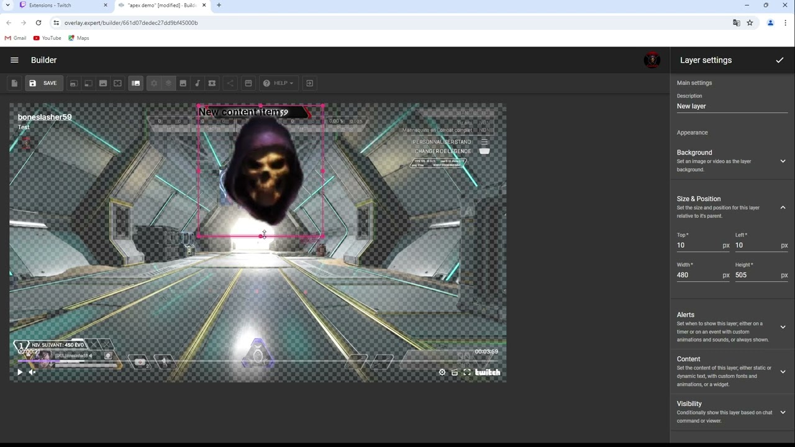Image resolution: width=795 pixels, height=447 pixels.
Task: Play the preview video
Action: click(x=19, y=372)
